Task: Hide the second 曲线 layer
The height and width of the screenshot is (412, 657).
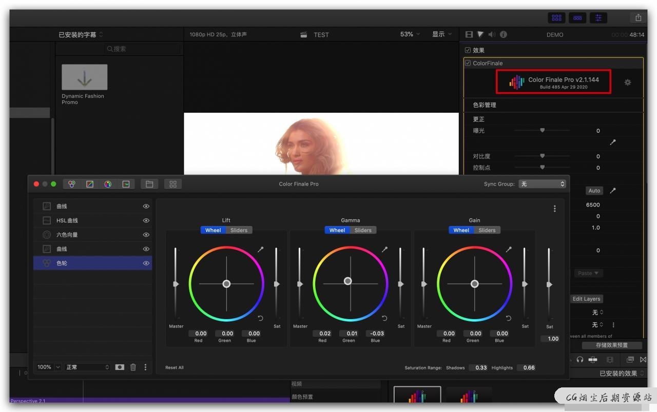Action: coord(146,249)
